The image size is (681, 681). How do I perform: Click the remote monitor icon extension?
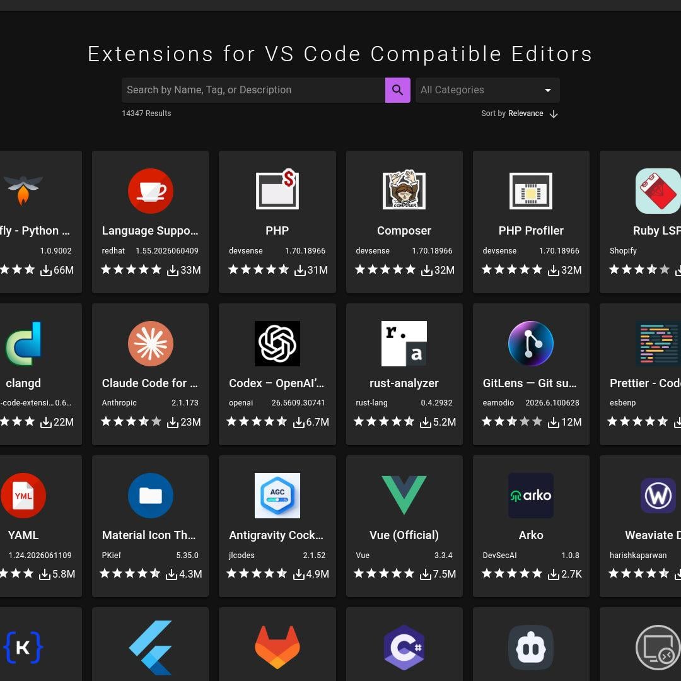tap(658, 648)
